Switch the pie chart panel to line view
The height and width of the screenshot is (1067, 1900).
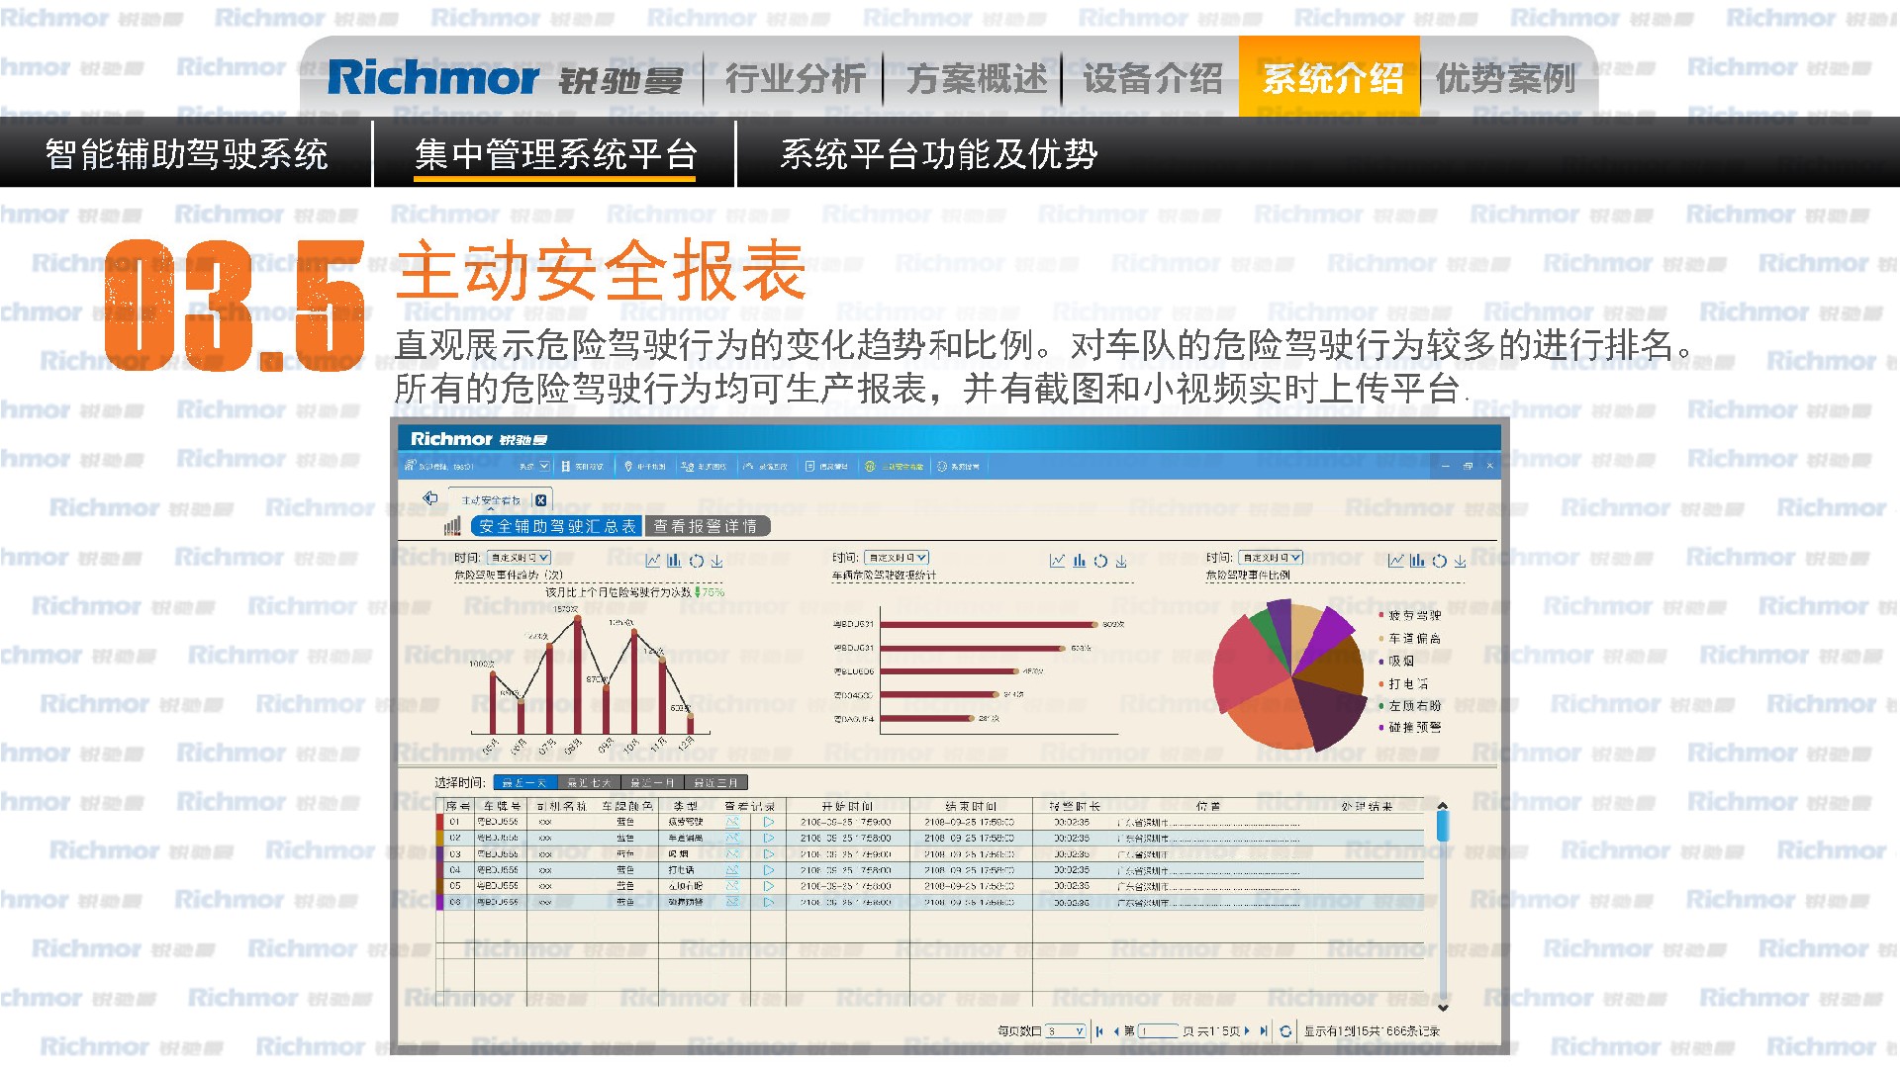[1395, 561]
